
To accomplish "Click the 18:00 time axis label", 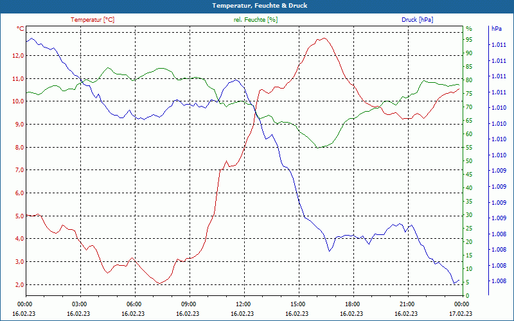I will [351, 304].
